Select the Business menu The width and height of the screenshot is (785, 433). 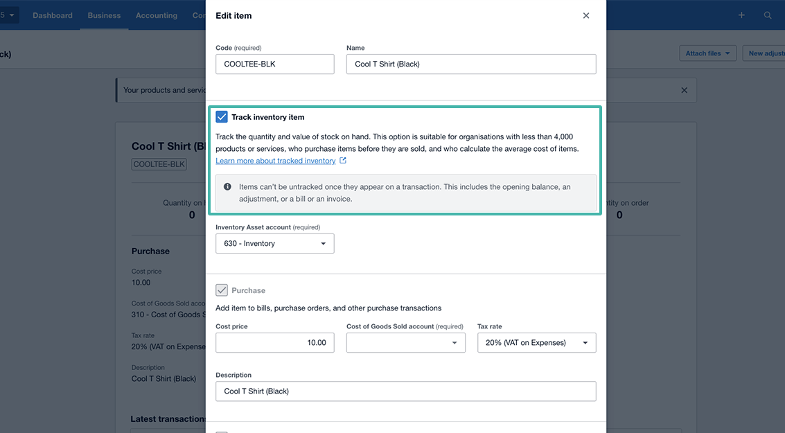[105, 15]
